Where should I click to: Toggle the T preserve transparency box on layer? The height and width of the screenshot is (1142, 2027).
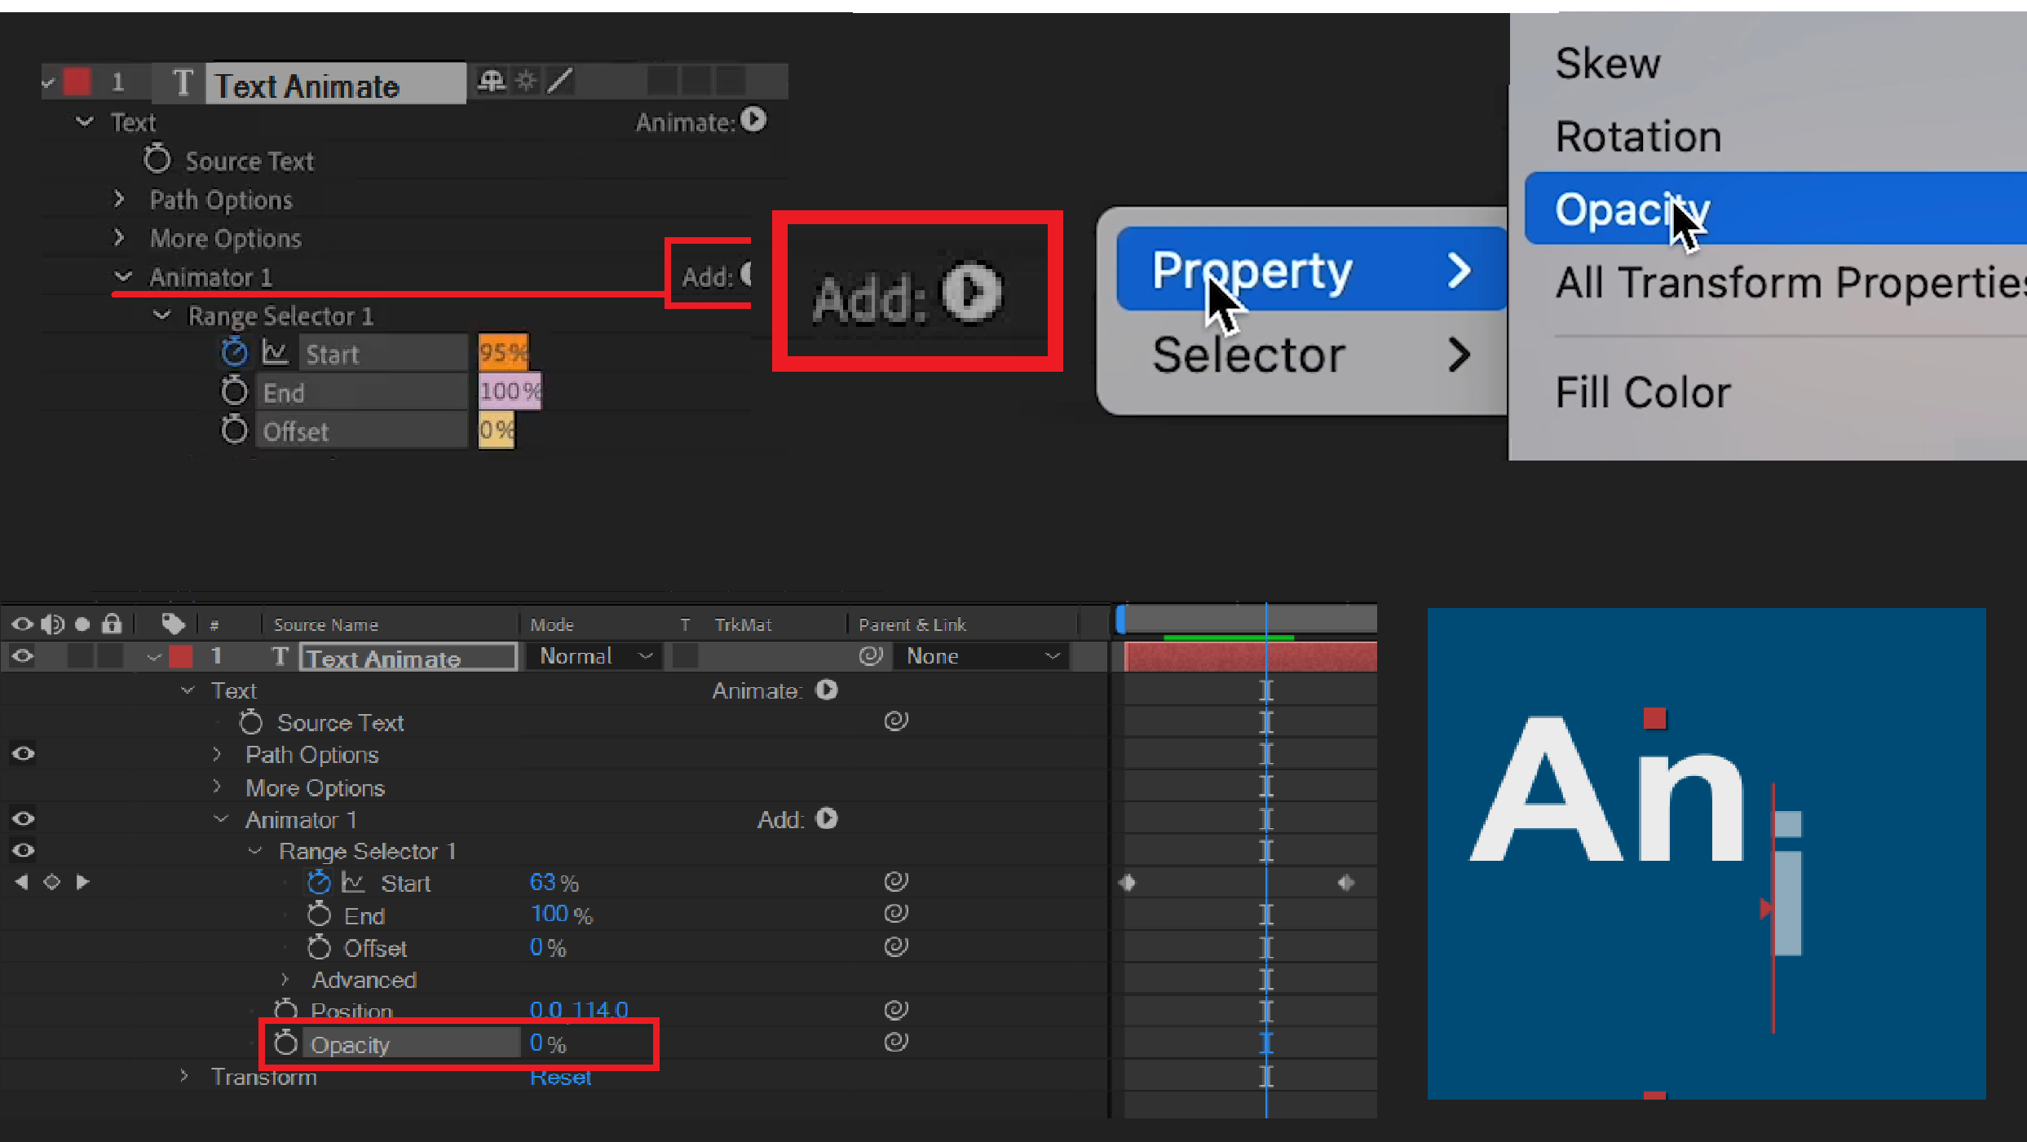tap(685, 656)
